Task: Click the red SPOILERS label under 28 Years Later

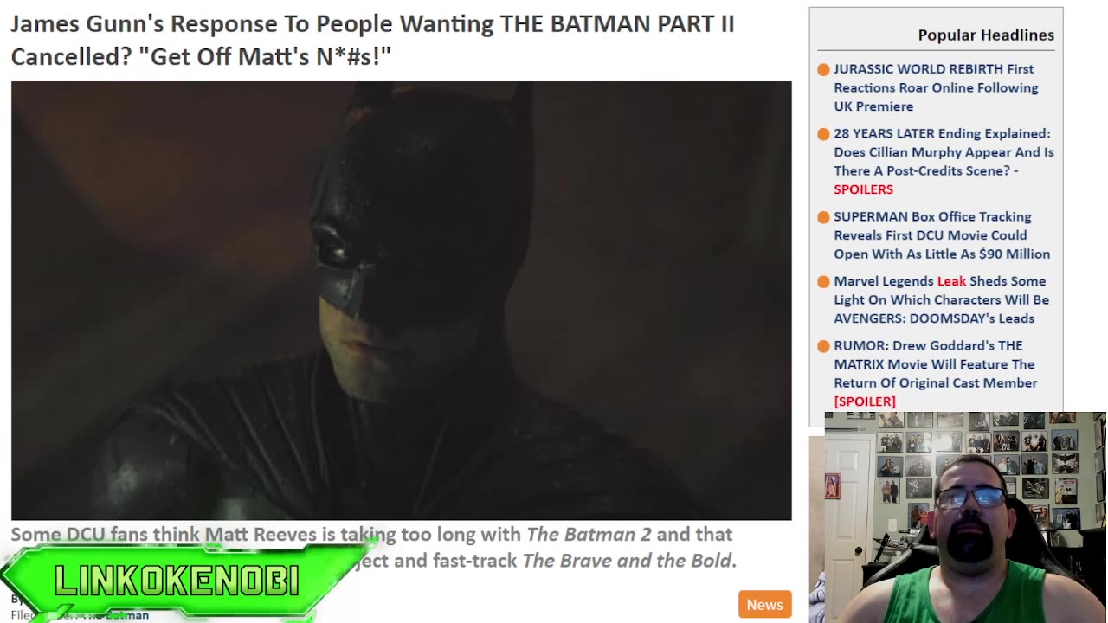Action: (x=863, y=189)
